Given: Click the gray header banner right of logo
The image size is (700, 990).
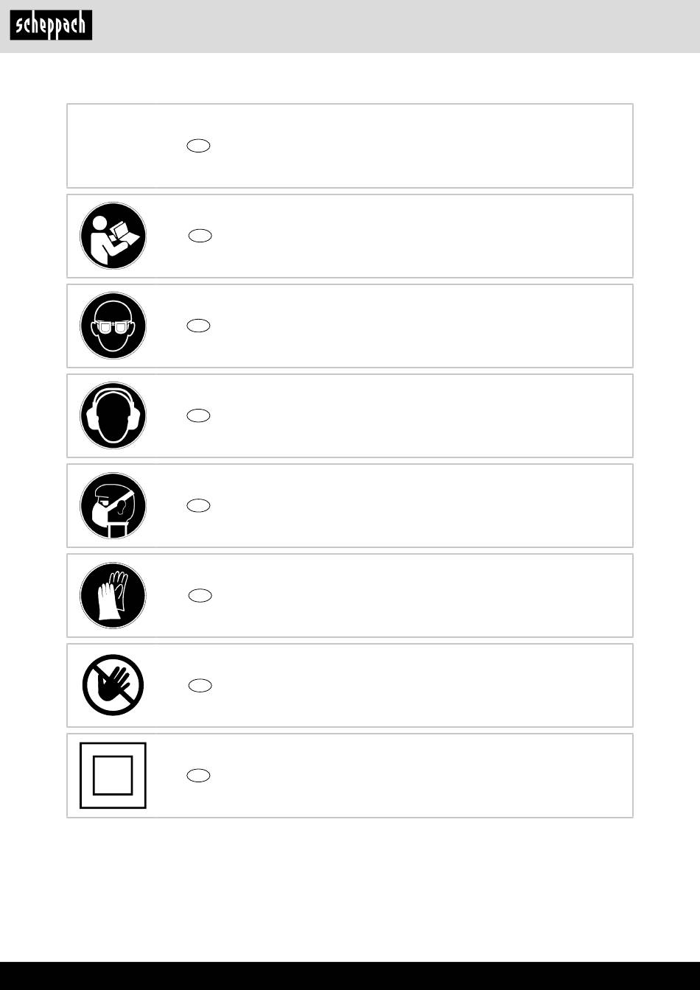Looking at the screenshot, I should pos(396,27).
